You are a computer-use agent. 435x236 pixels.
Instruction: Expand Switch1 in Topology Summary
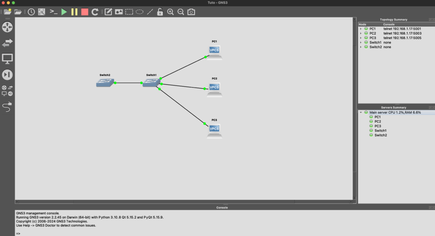[361, 43]
